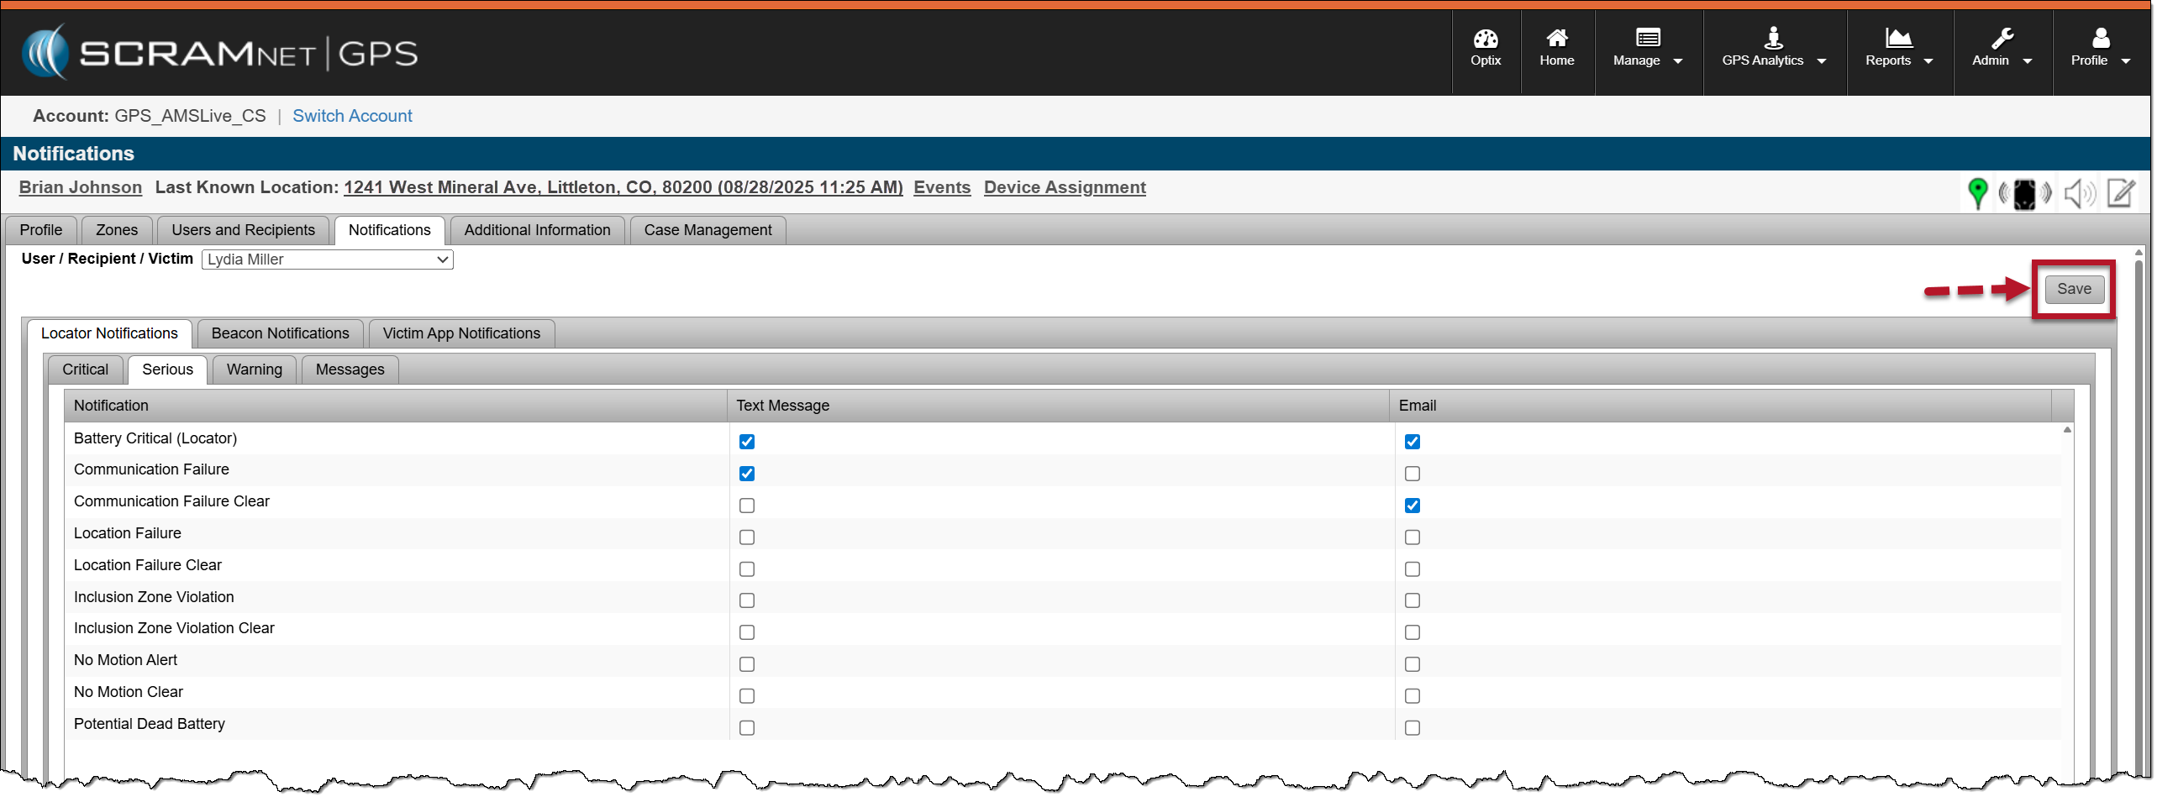Screen dimensions: 2157x802
Task: Switch to the Beacon Notifications tab
Action: (280, 333)
